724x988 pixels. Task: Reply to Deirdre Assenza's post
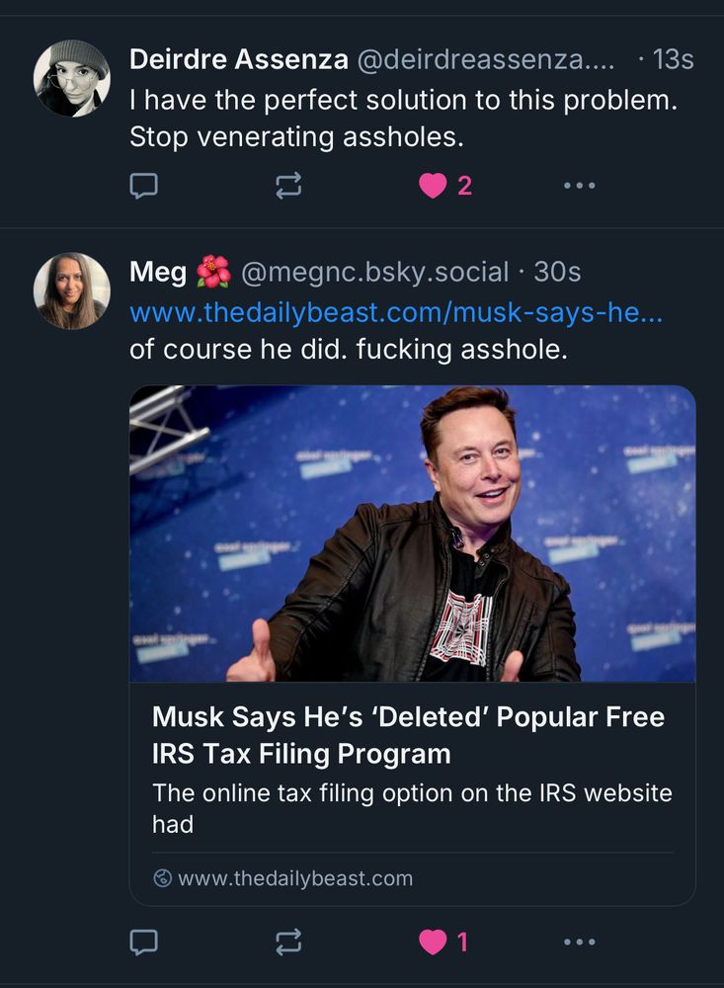pos(144,185)
